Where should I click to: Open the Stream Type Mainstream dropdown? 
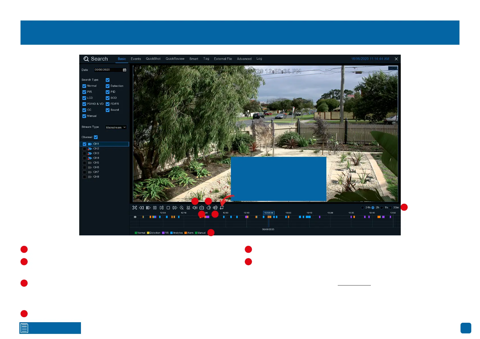coord(116,127)
